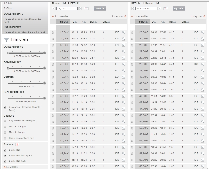209x169 pixels.
Task: Sort return results by arrival time
Action: tap(163, 22)
